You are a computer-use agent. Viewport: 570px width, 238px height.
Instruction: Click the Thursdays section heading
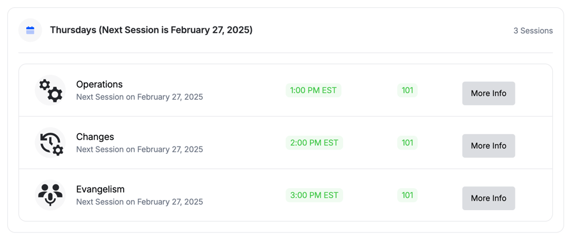pyautogui.click(x=151, y=30)
